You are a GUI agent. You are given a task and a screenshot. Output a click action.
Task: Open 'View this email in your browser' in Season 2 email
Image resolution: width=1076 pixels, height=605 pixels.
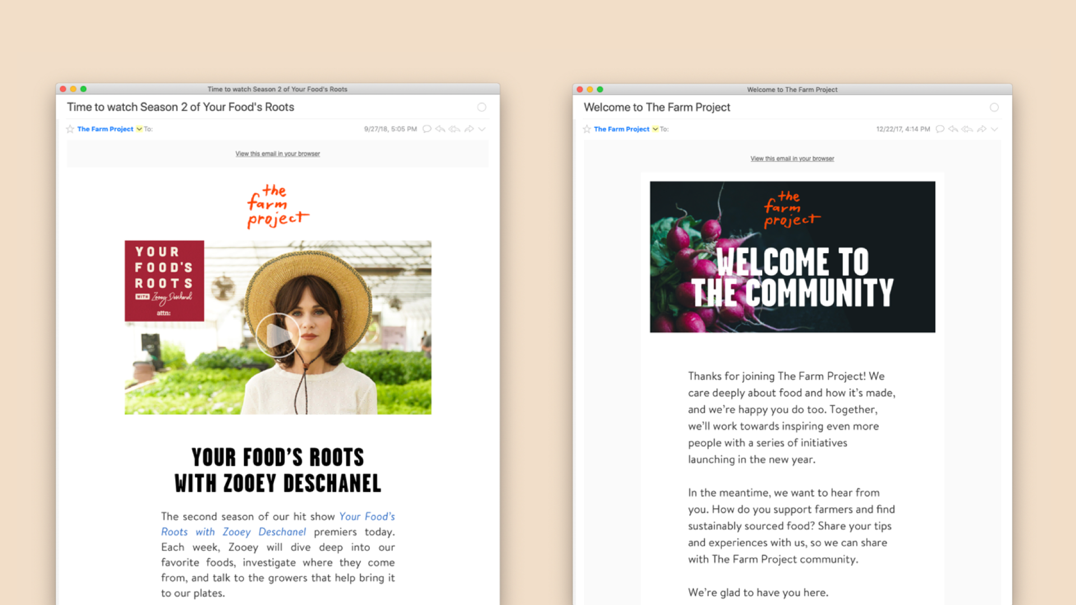point(277,153)
